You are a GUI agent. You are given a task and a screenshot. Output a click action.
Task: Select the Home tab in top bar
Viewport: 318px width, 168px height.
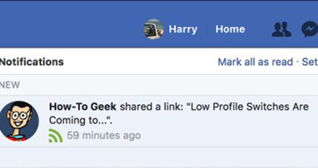tap(230, 29)
